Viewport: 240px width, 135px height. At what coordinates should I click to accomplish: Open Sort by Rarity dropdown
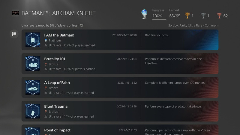[x=193, y=25]
